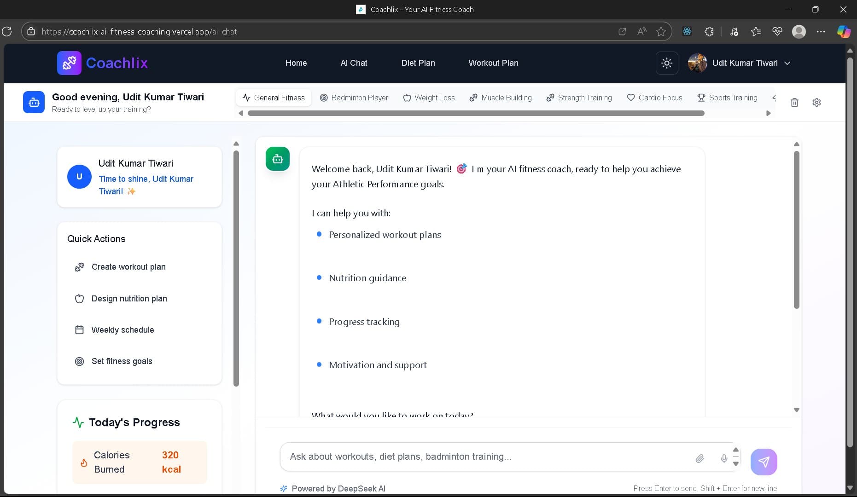
Task: Click the microphone voice input icon
Action: pos(724,458)
